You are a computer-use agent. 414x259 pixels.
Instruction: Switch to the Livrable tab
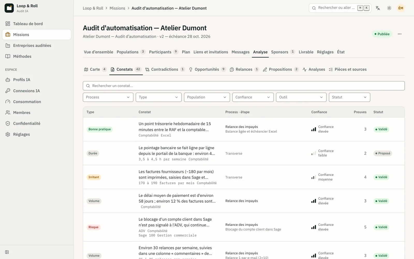[306, 52]
